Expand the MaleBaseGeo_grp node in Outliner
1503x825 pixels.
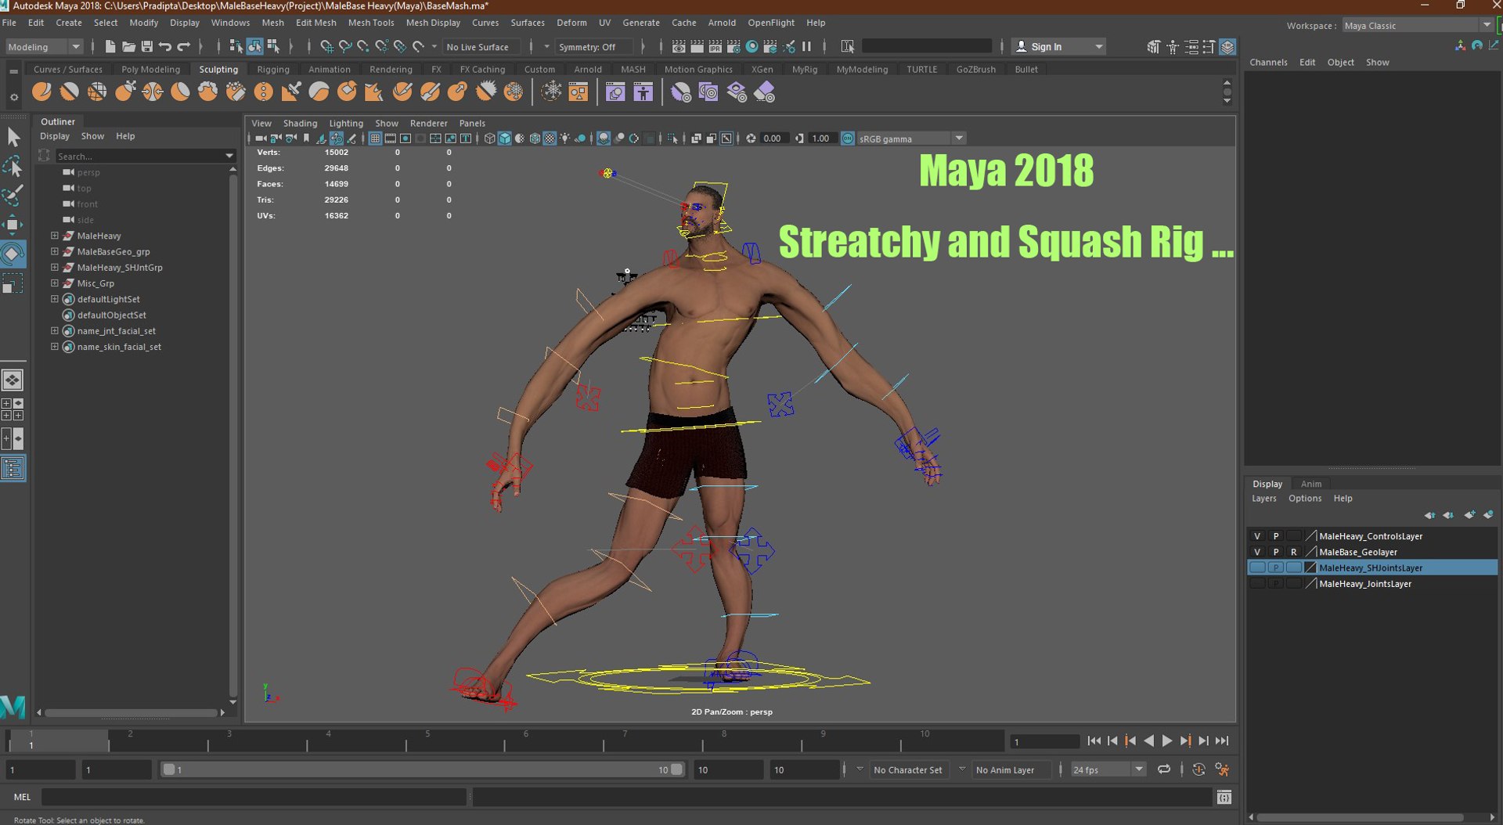coord(55,251)
